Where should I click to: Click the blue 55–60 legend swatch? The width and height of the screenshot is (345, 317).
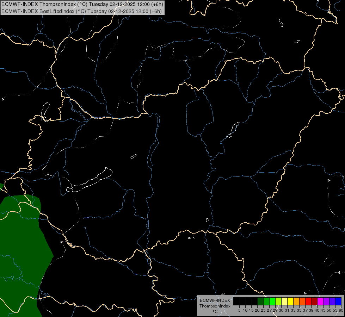click(x=338, y=301)
